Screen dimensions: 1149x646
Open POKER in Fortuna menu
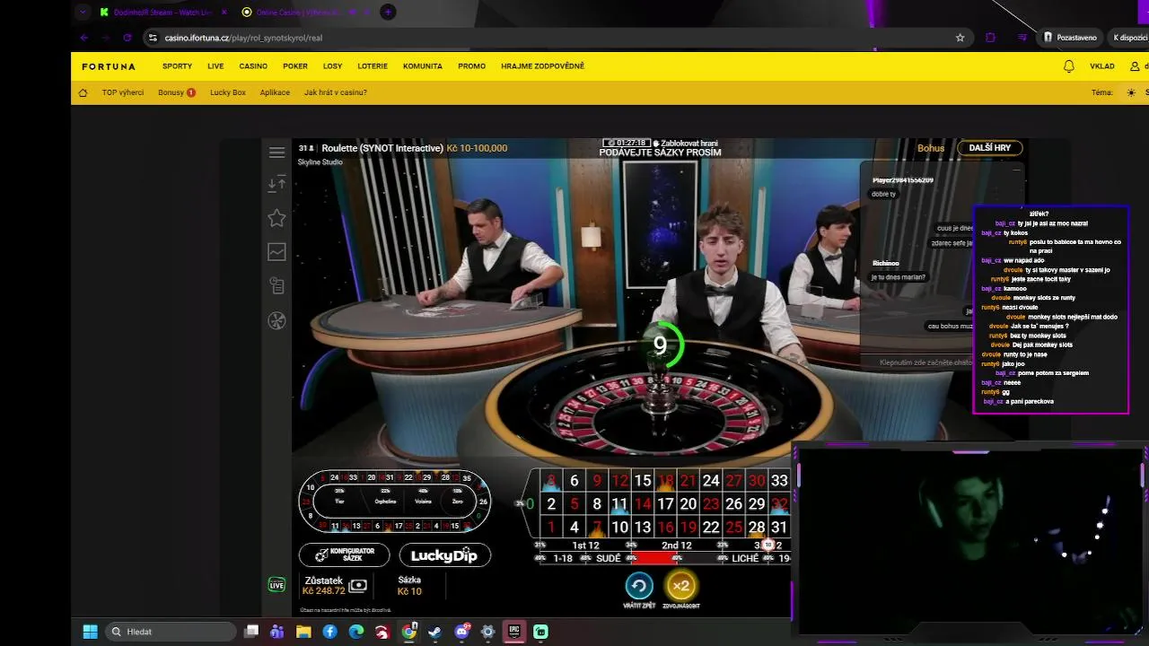click(295, 66)
